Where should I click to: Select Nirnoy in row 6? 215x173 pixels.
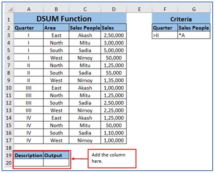(85, 58)
